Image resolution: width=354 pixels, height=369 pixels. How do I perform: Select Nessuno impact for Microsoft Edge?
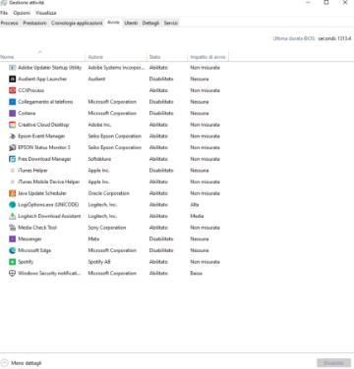[200, 250]
